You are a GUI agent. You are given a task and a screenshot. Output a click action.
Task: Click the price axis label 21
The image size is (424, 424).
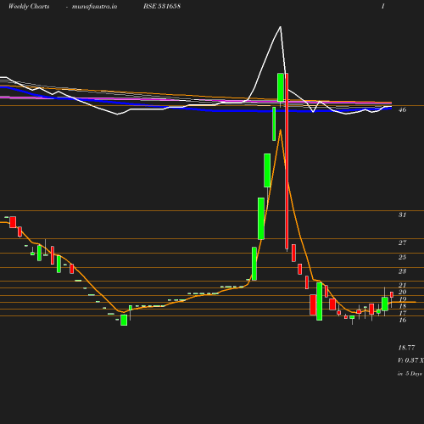402,285
